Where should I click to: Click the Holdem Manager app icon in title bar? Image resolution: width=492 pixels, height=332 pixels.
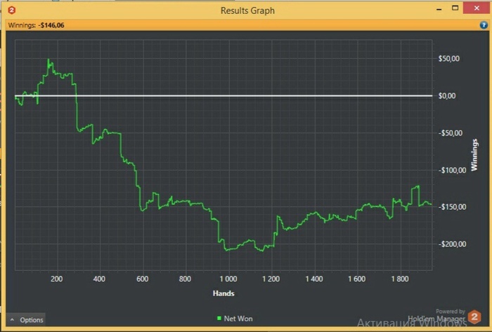[x=12, y=10]
